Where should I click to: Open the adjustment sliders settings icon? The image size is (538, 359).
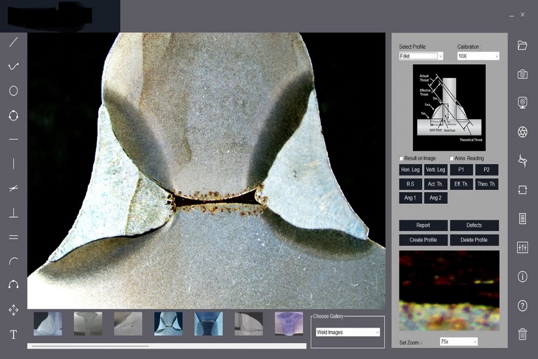pyautogui.click(x=522, y=247)
